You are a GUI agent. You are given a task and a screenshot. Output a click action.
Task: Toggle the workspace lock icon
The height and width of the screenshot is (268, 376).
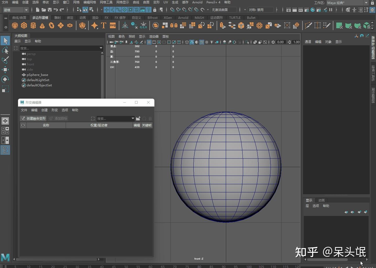coord(372,3)
